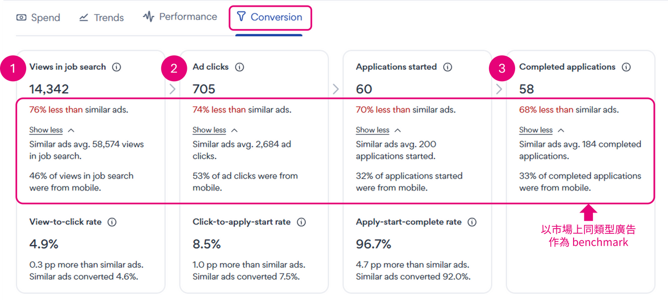Click info icon beside Views in job search
Viewport: 668px width, 300px height.
[117, 67]
